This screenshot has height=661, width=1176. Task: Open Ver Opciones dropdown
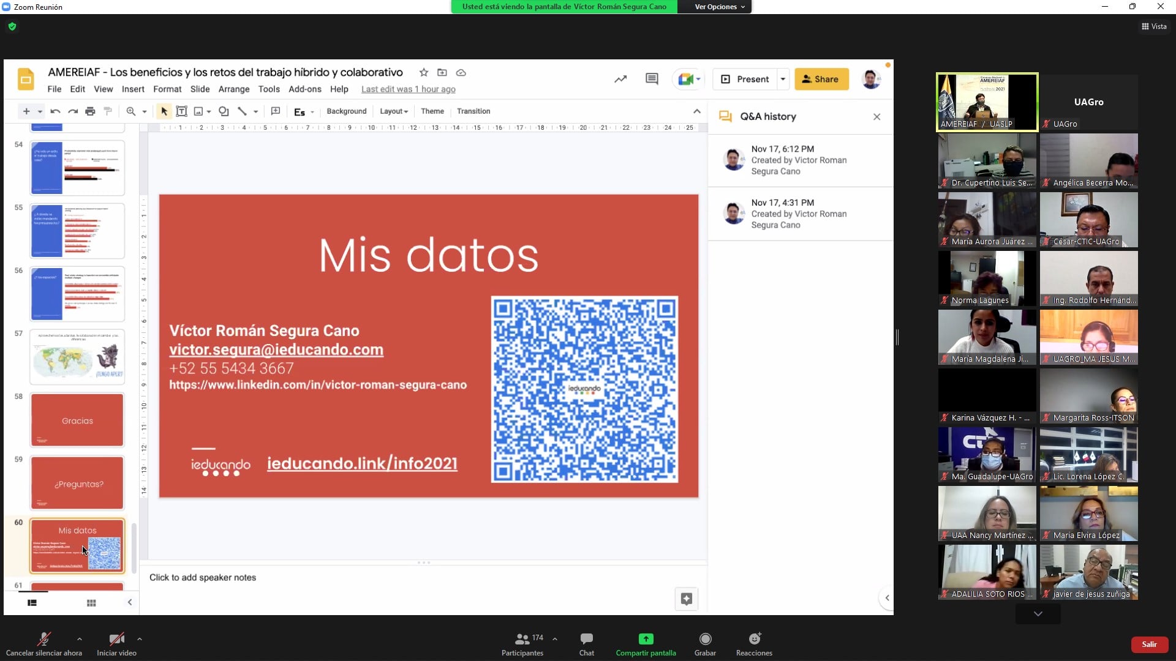tap(719, 7)
